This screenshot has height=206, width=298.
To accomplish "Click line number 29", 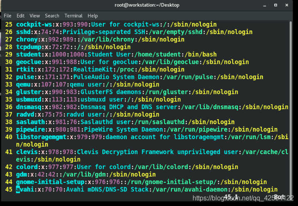I will tap(9, 54).
